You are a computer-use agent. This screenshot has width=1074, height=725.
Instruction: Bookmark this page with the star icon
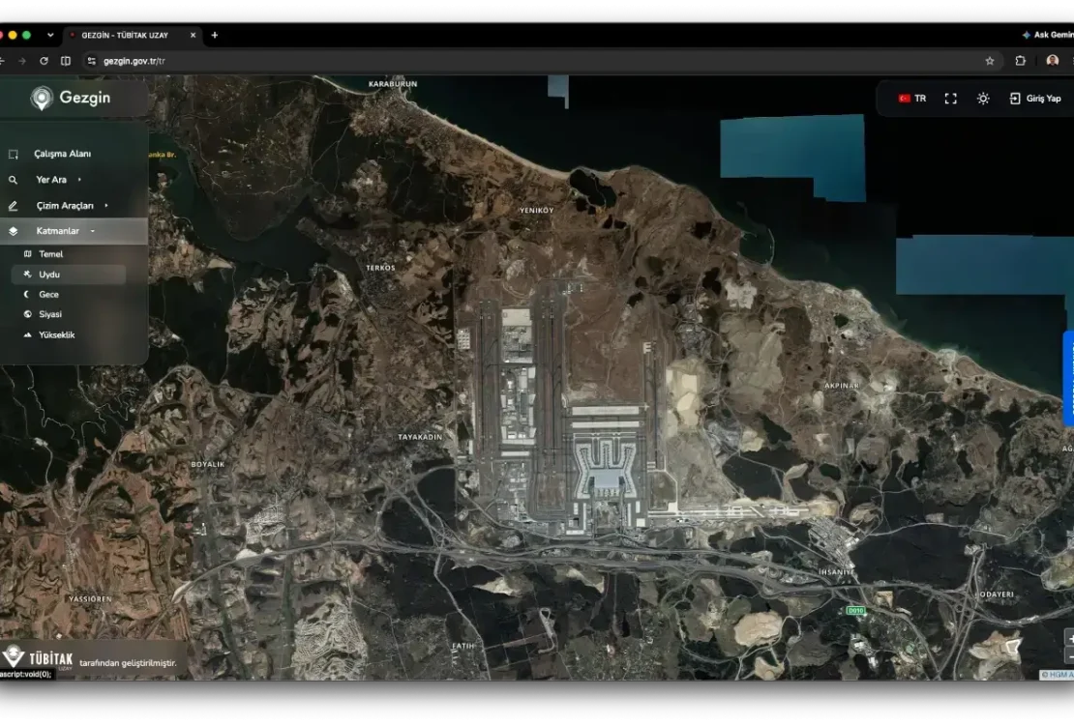[x=990, y=61]
